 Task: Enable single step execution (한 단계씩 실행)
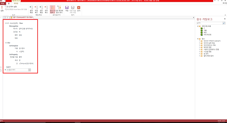11,7
